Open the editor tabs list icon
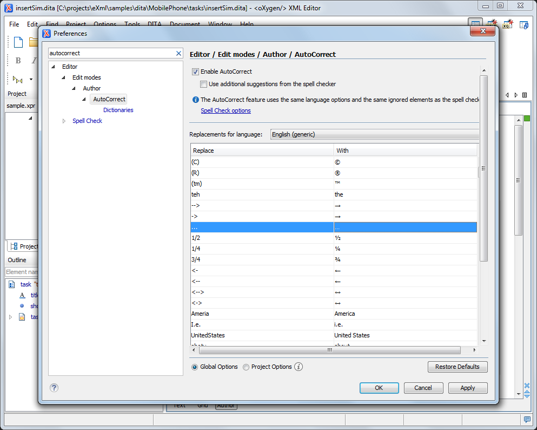Screen dimensions: 537x430 [x=525, y=95]
